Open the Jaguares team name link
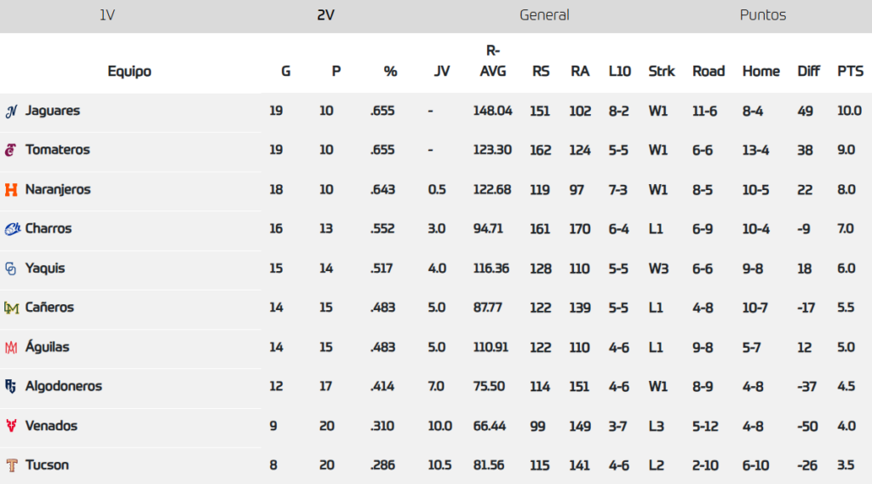Screen dimensions: 872x484 click(53, 111)
